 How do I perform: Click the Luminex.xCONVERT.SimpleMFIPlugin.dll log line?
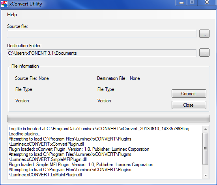point(48,159)
